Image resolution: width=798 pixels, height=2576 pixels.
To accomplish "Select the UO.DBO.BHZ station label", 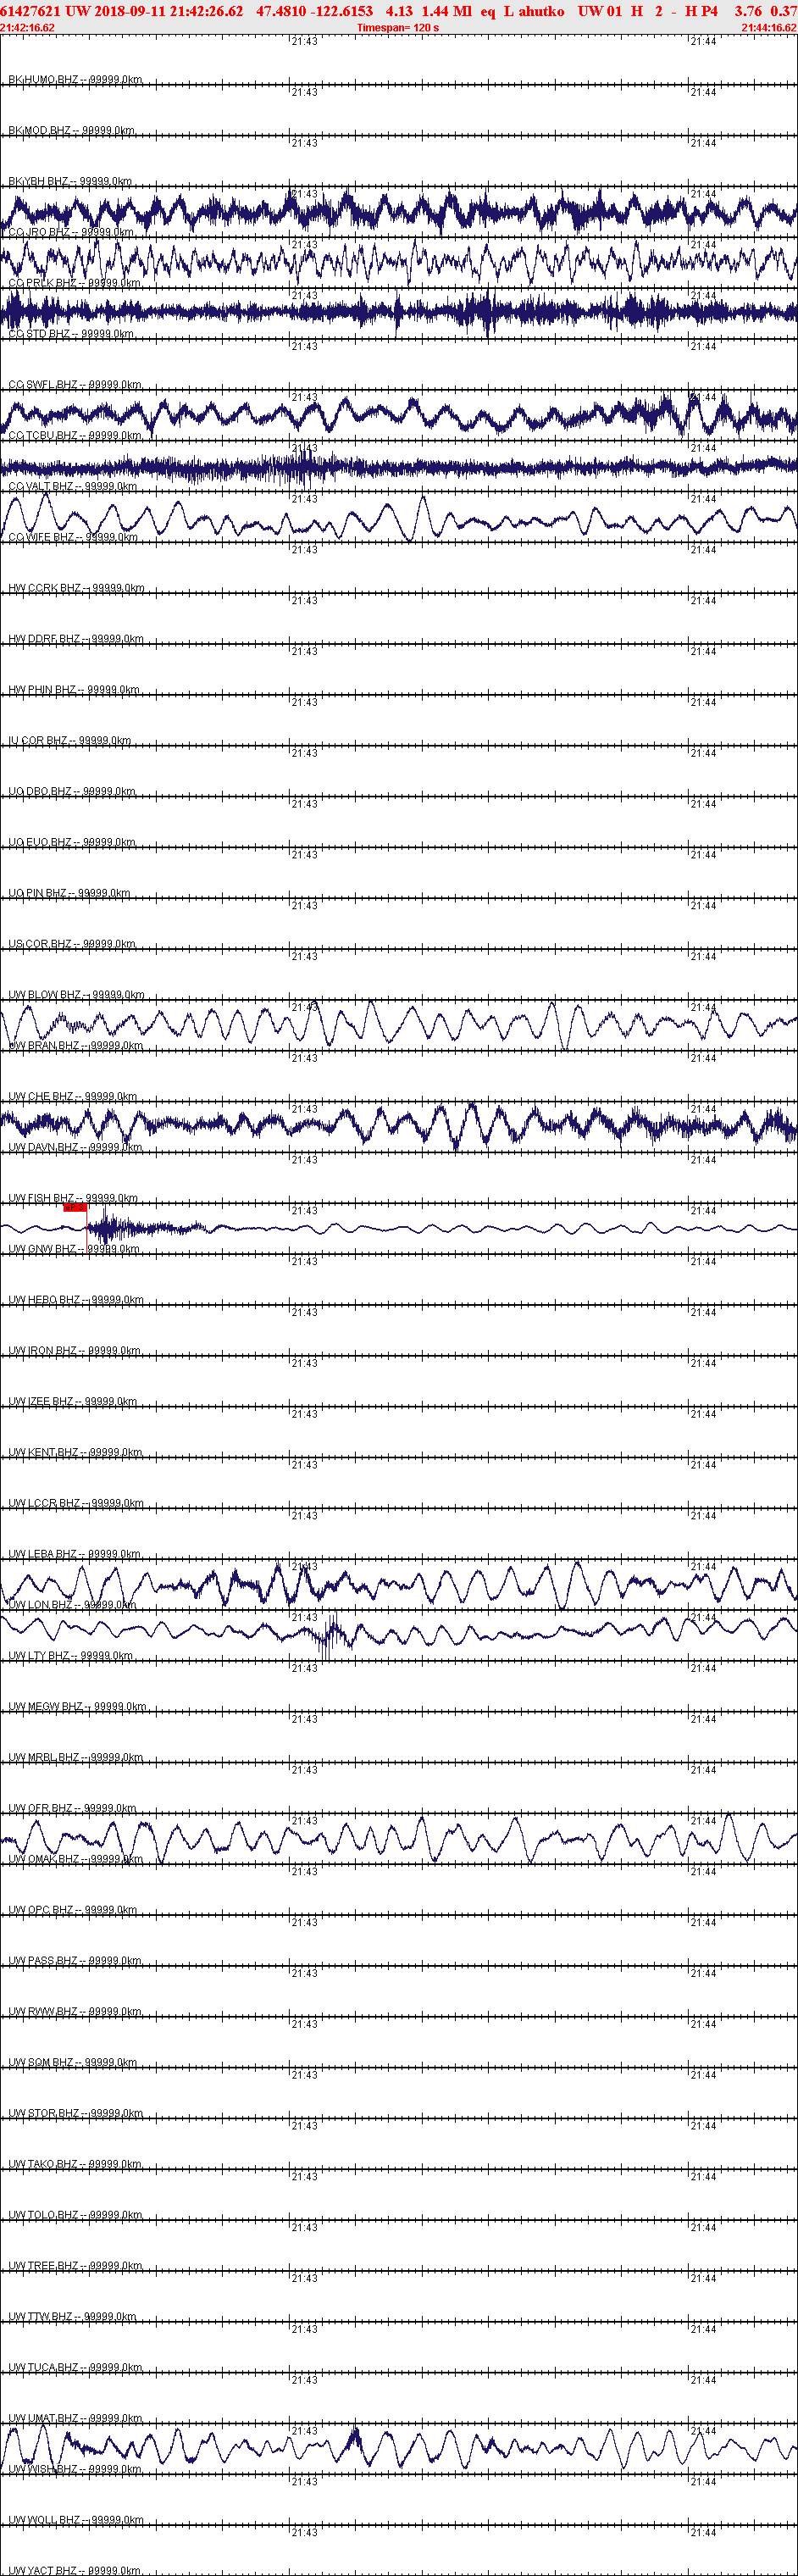I will pos(72,792).
